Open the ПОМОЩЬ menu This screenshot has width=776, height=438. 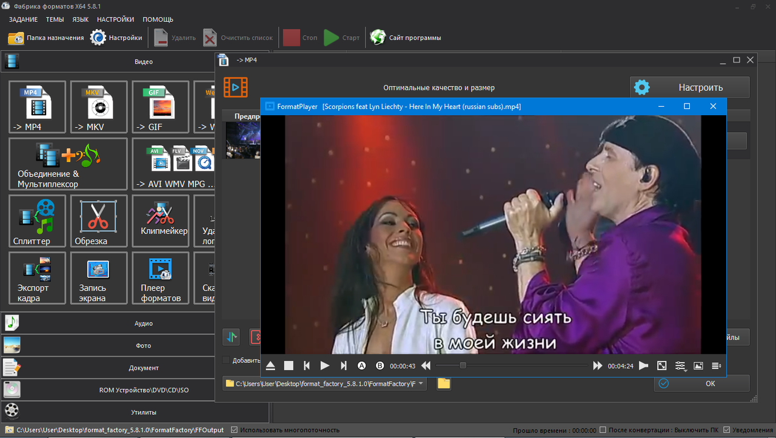(x=158, y=19)
